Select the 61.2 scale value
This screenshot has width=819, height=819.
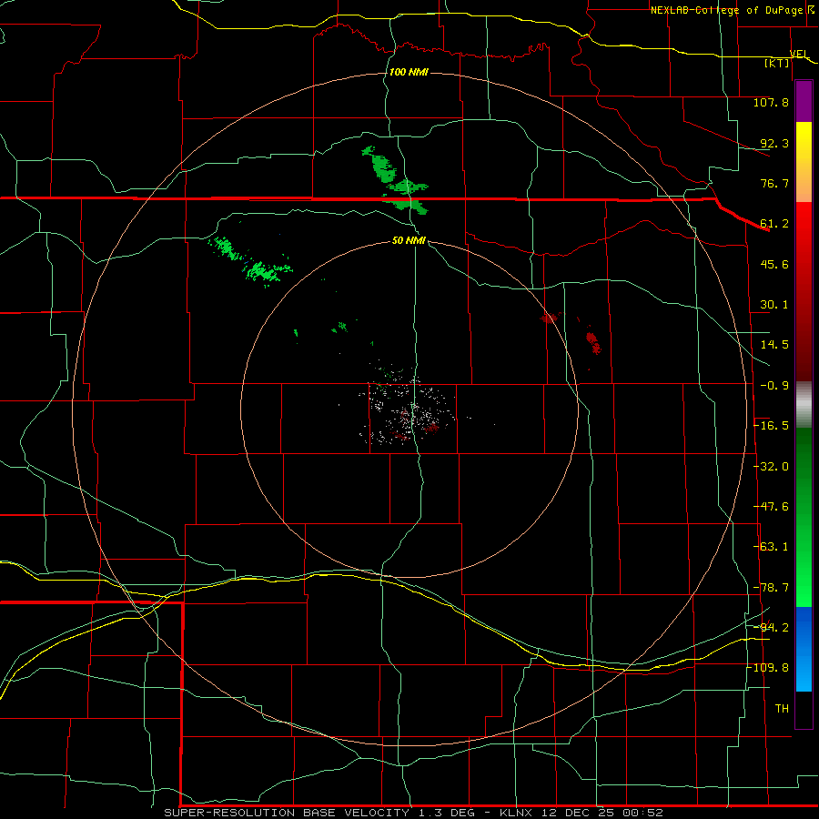click(x=774, y=224)
